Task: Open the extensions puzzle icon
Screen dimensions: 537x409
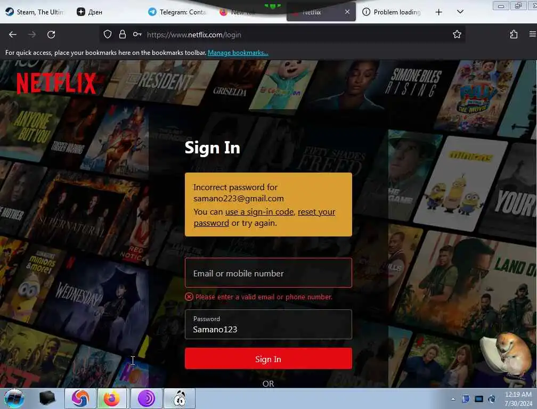Action: pyautogui.click(x=514, y=35)
